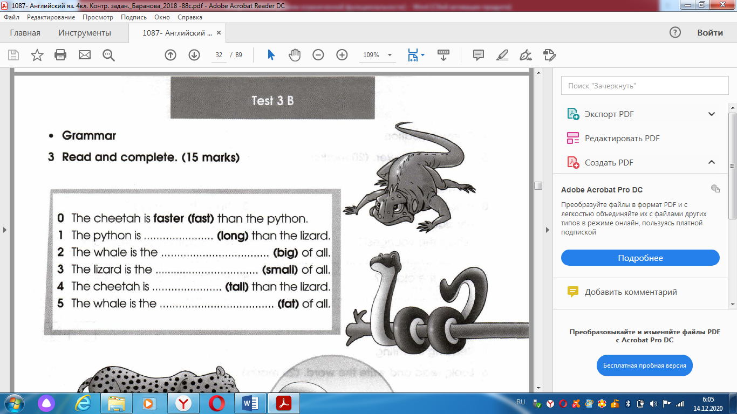Image resolution: width=737 pixels, height=414 pixels.
Task: Open the Файл menu
Action: (x=11, y=17)
